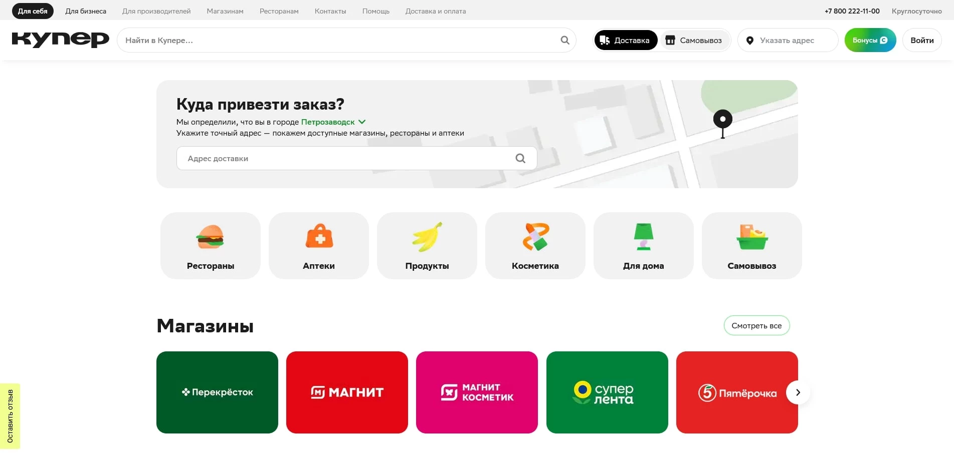Open the Самовывоз basket category tile

752,245
